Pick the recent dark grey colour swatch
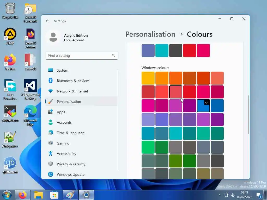267x200 pixels. 176,51
